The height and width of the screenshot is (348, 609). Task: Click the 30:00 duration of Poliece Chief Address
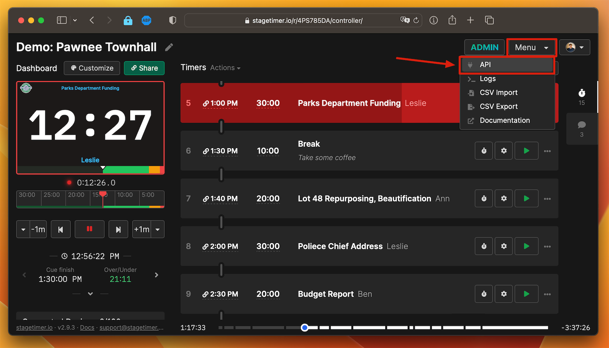[268, 247]
